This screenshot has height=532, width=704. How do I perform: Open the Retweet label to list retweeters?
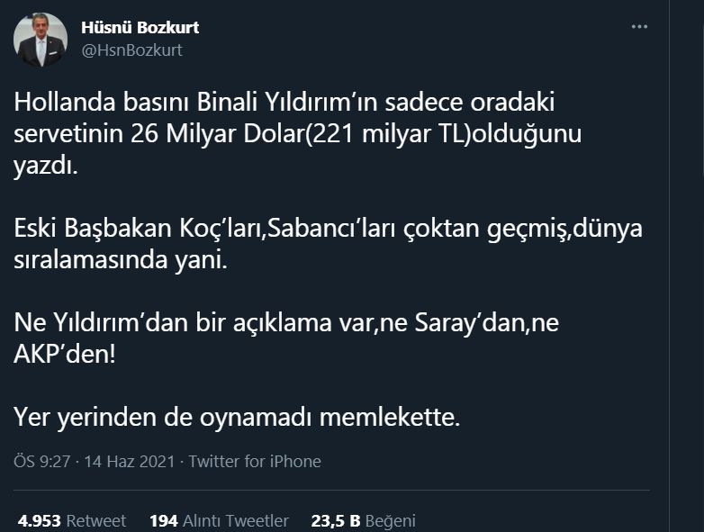tap(96, 520)
